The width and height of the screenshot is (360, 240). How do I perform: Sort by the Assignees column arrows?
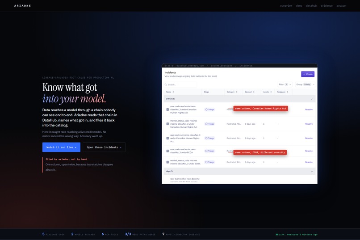point(288,92)
